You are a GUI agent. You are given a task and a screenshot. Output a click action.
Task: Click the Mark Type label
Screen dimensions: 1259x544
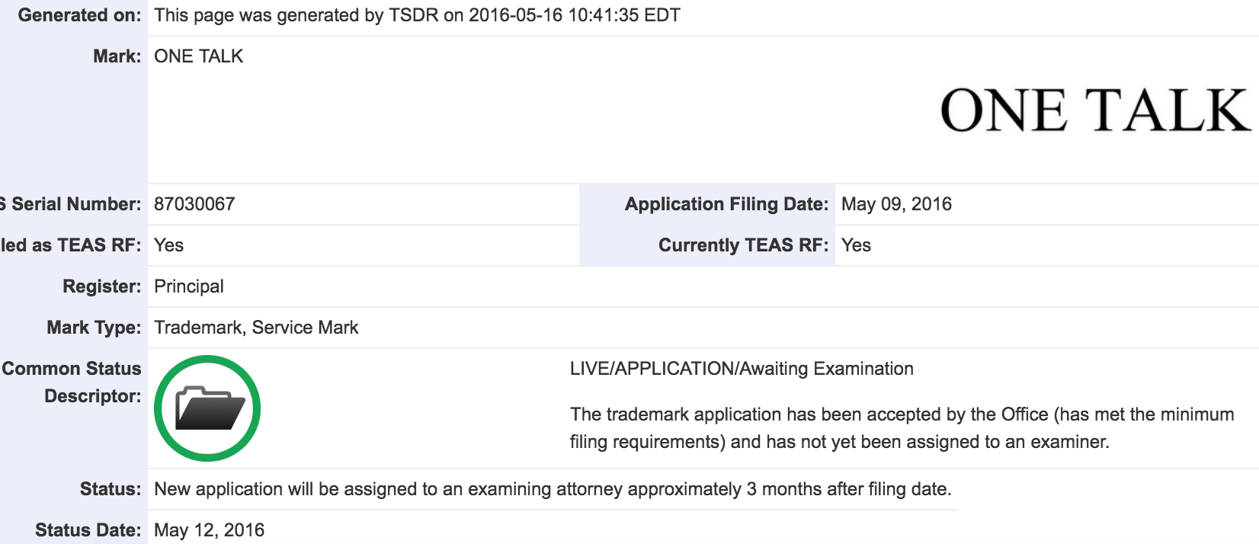coord(94,328)
